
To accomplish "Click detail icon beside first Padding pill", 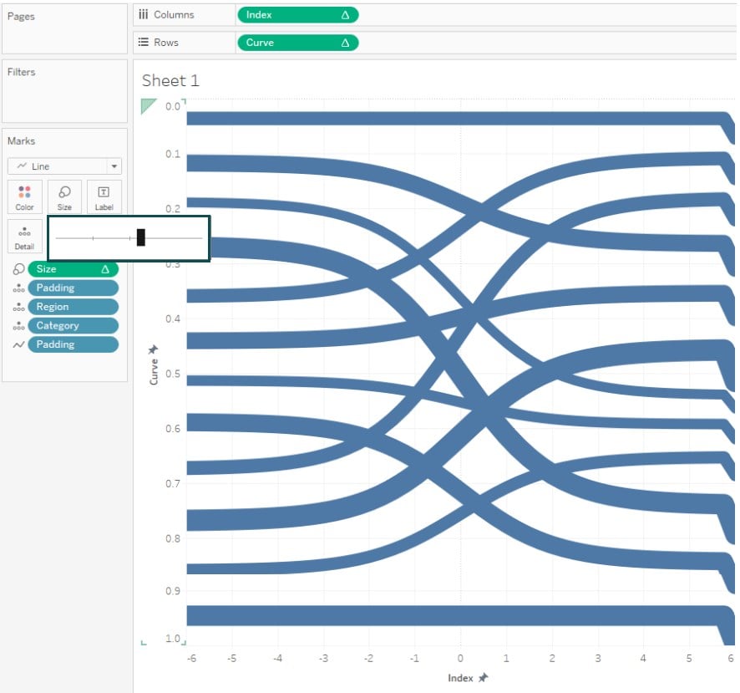I will (18, 288).
